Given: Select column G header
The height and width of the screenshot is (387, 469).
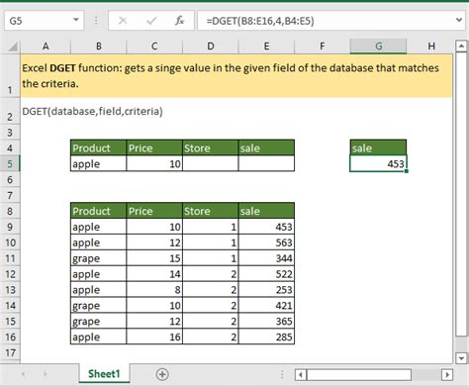Looking at the screenshot, I should (x=378, y=47).
